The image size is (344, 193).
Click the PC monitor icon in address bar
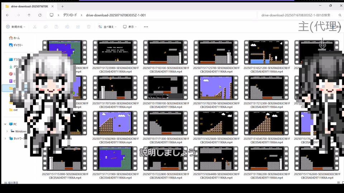click(x=52, y=15)
